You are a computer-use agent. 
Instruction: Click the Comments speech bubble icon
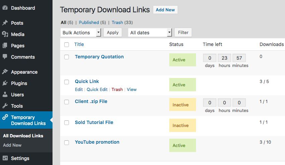click(5, 57)
